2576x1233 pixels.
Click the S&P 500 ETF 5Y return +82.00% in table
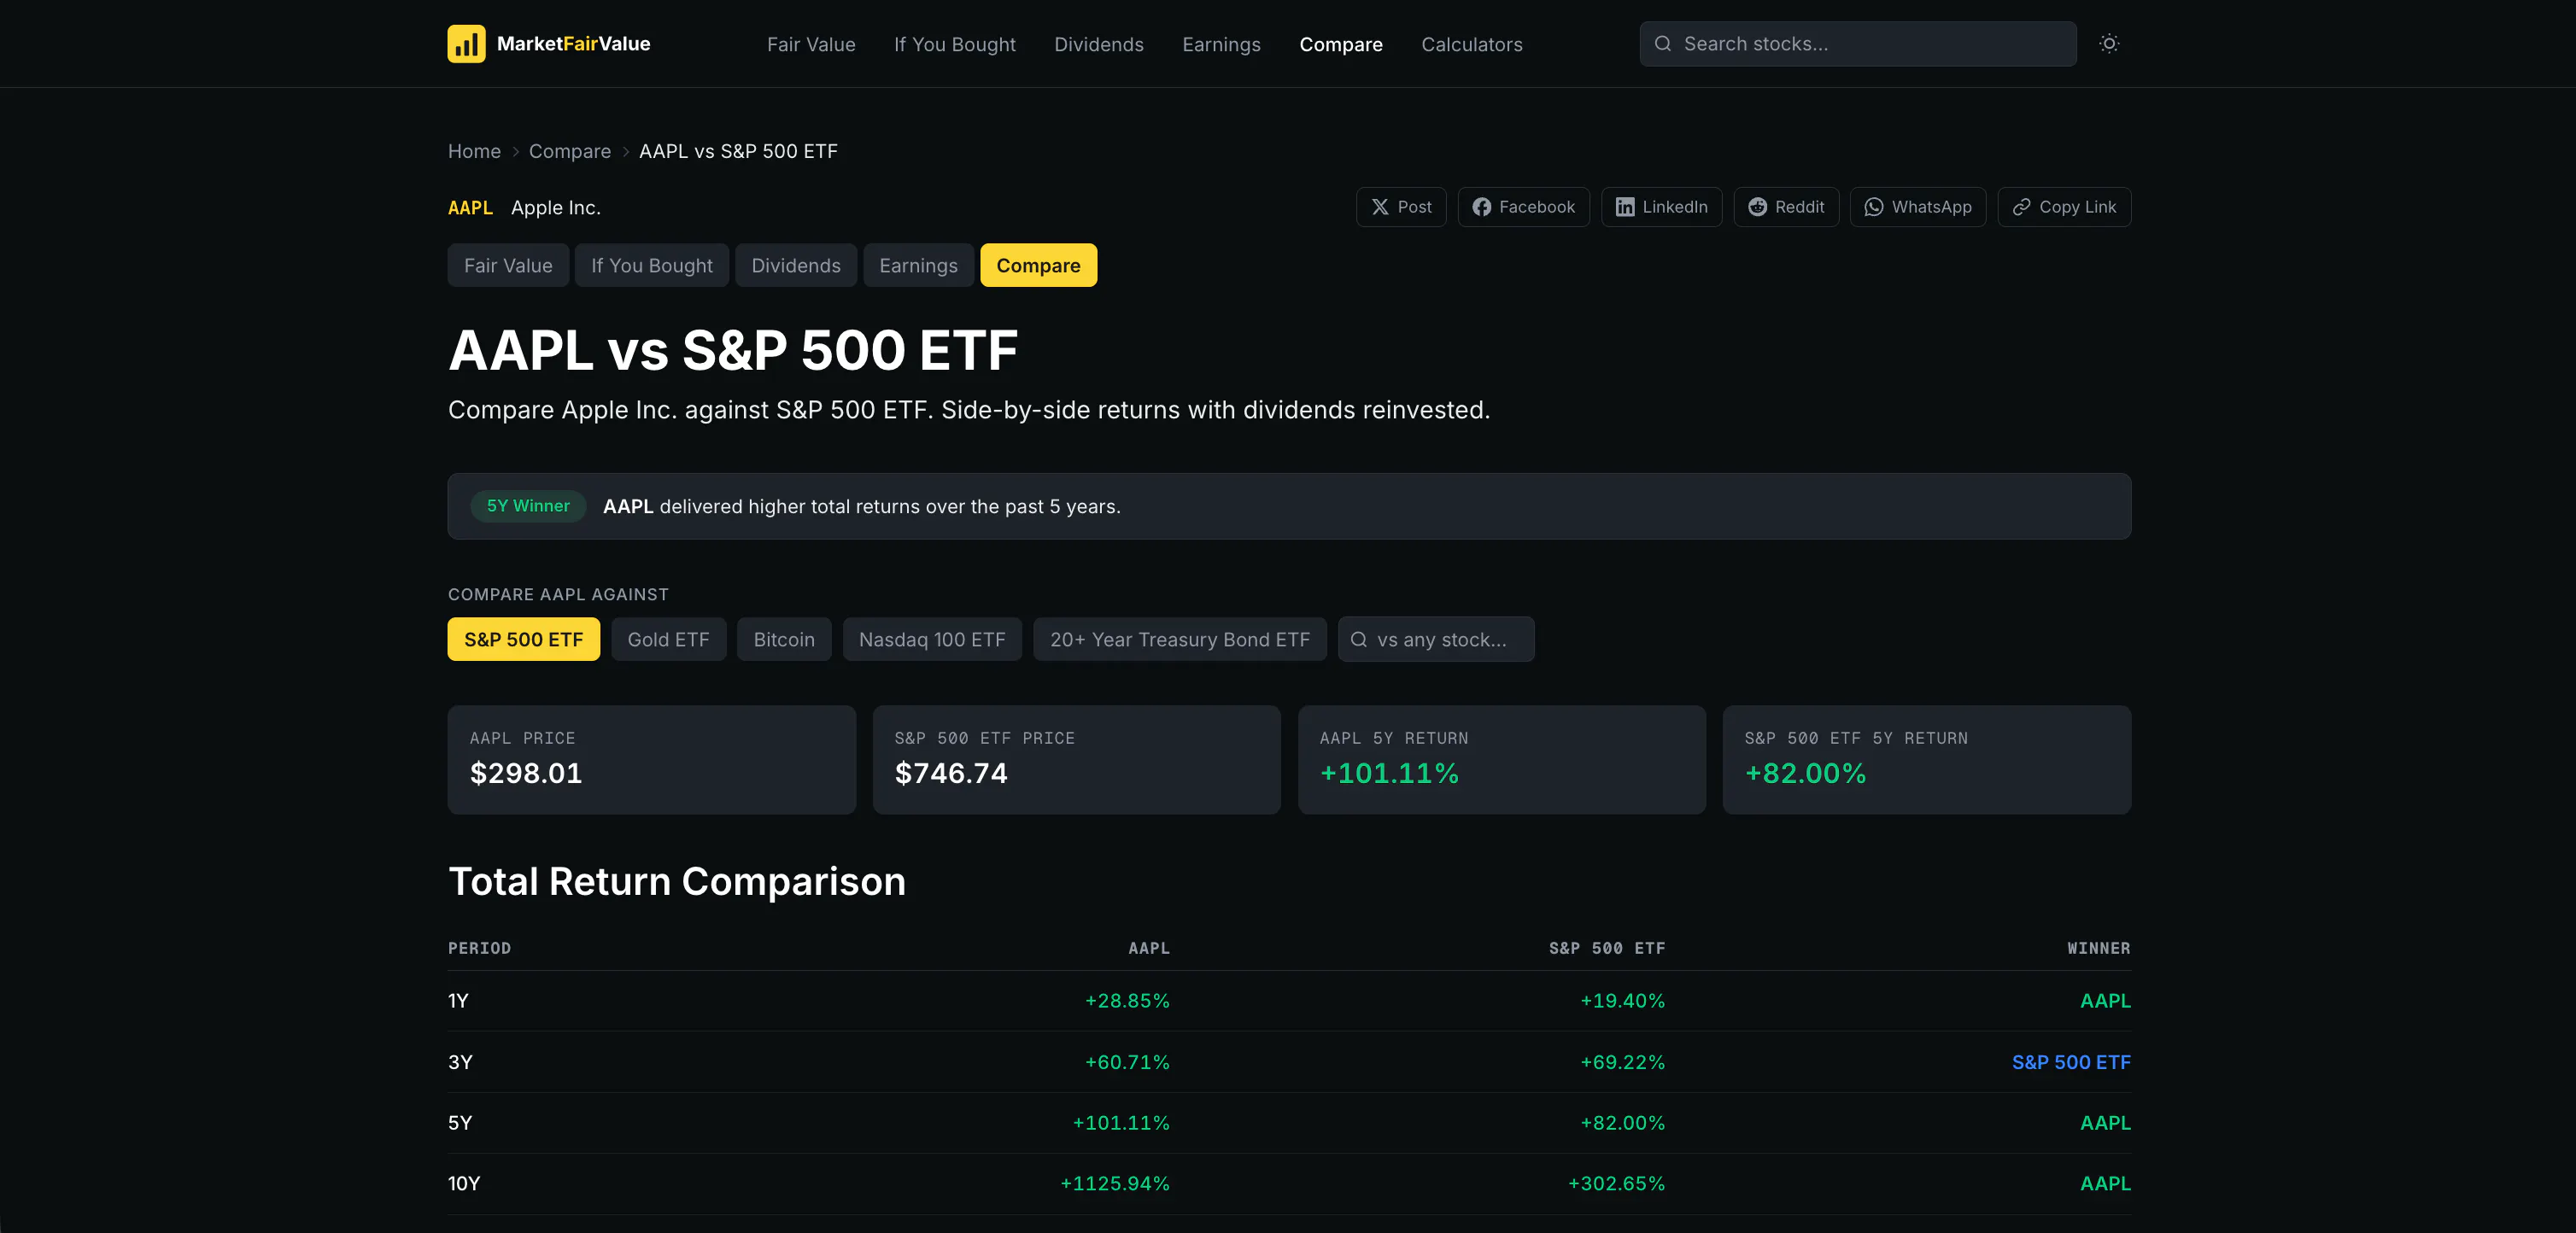click(x=1622, y=1124)
